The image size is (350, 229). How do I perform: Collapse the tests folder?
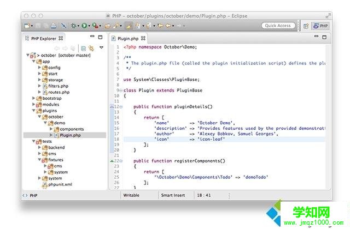tap(33, 141)
